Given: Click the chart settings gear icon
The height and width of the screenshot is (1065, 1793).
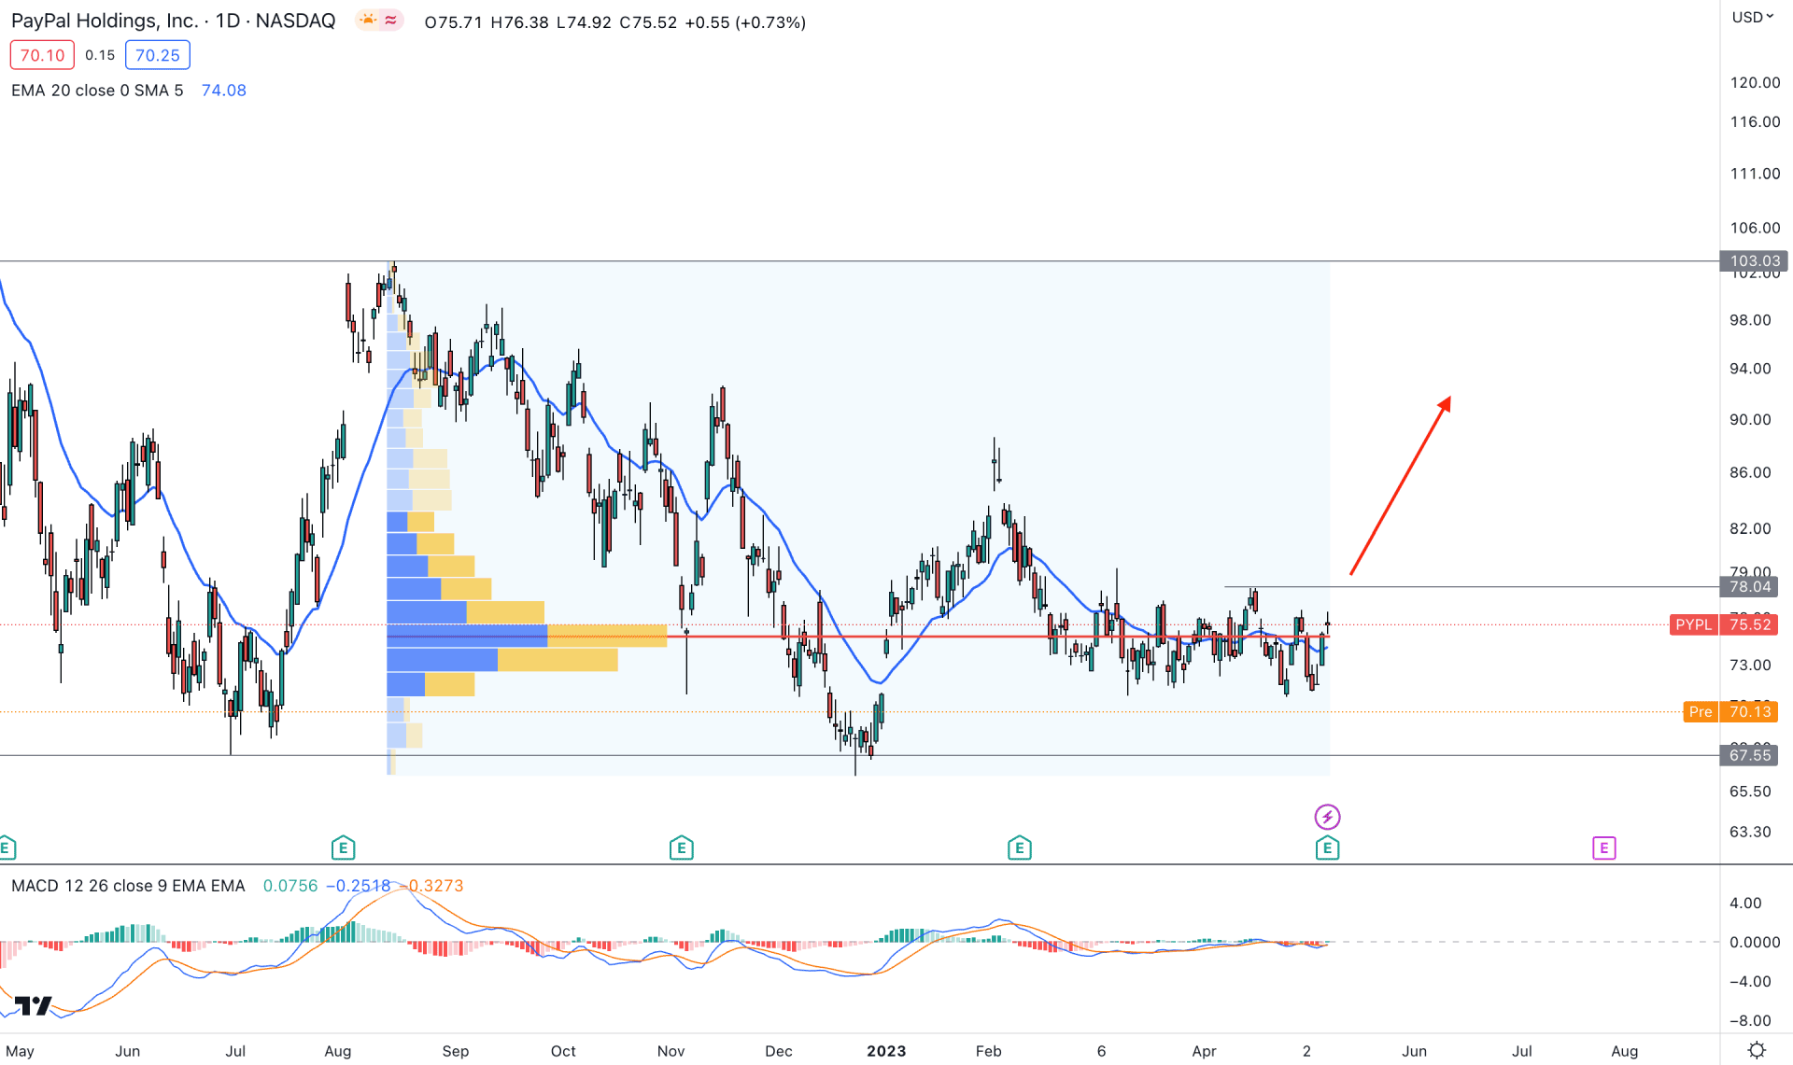Looking at the screenshot, I should click(1757, 1050).
